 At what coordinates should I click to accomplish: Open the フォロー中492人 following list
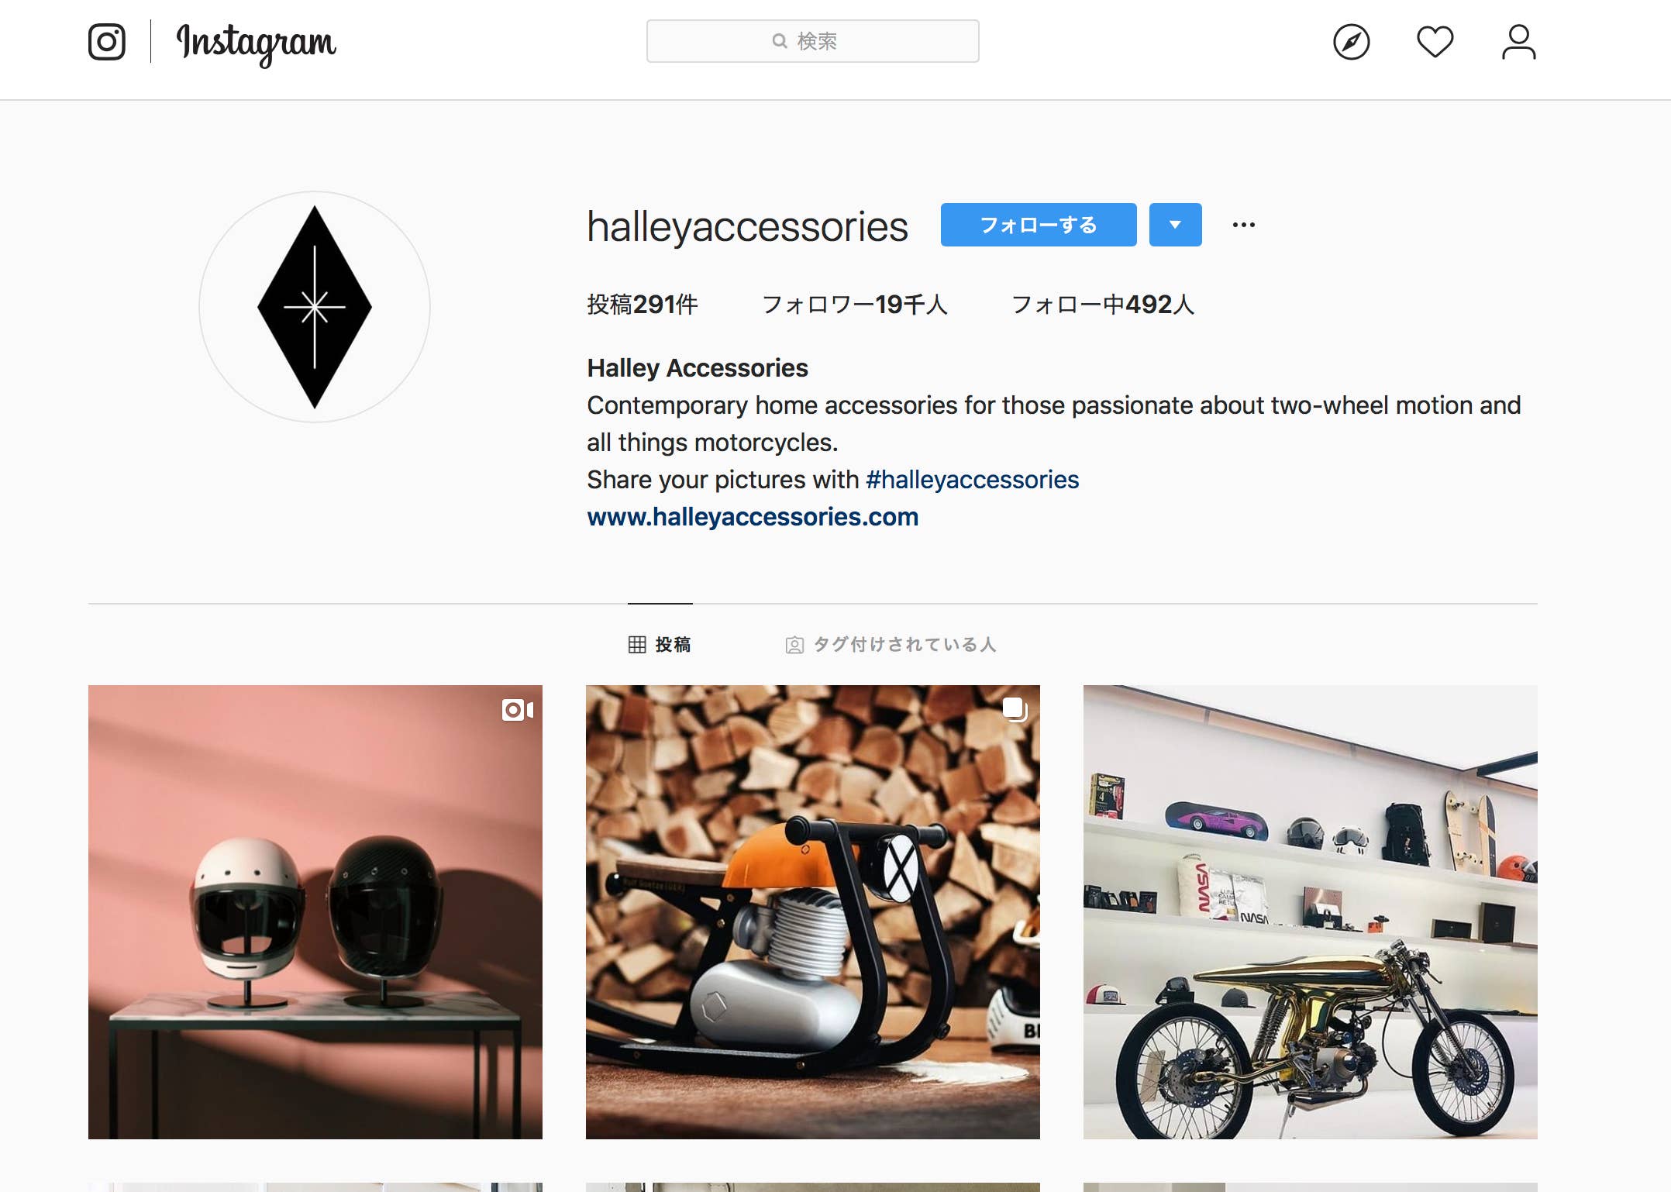pos(1103,305)
